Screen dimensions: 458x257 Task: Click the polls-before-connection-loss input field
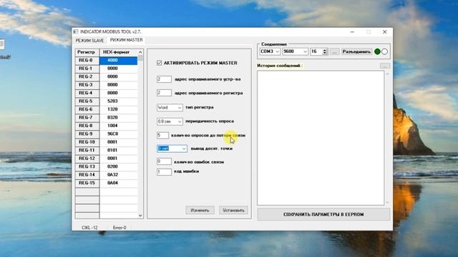tap(162, 136)
